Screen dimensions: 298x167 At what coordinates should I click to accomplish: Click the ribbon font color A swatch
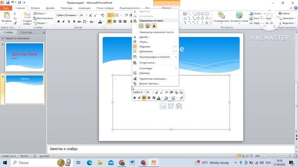tap(100, 22)
